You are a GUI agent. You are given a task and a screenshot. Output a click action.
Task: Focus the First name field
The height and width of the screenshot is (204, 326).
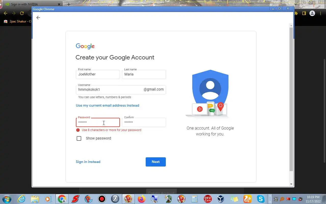pos(98,74)
